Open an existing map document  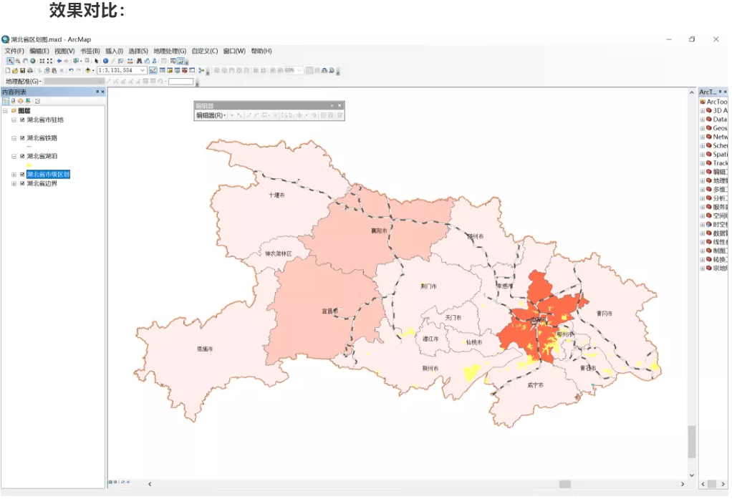15,70
